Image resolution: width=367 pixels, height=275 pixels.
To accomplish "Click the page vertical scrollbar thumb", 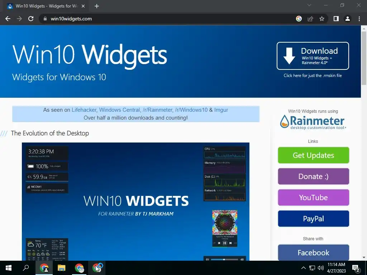I will point(364,58).
